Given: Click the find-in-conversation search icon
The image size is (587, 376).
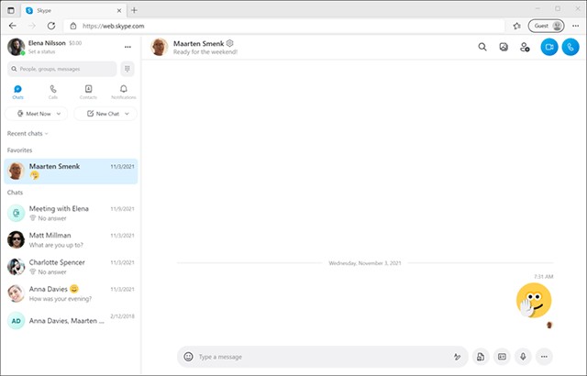Looking at the screenshot, I should [x=482, y=47].
